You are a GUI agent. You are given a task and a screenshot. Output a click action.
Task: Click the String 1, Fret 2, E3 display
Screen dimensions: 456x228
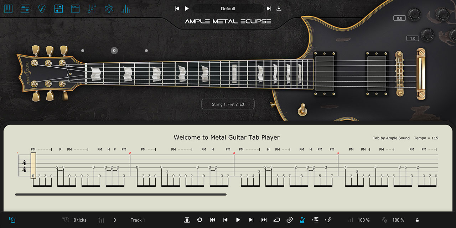tap(228, 104)
